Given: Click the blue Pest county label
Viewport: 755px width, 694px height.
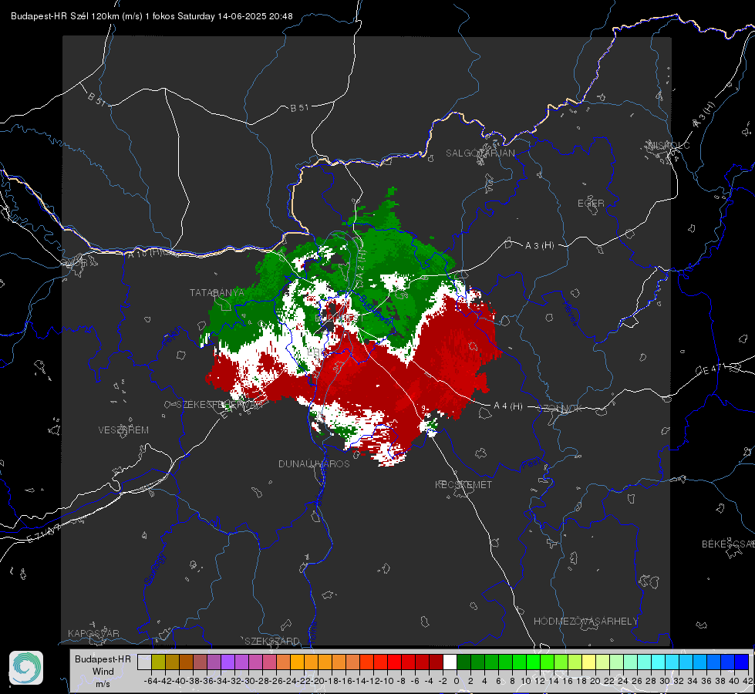Looking at the screenshot, I should pos(531,464).
